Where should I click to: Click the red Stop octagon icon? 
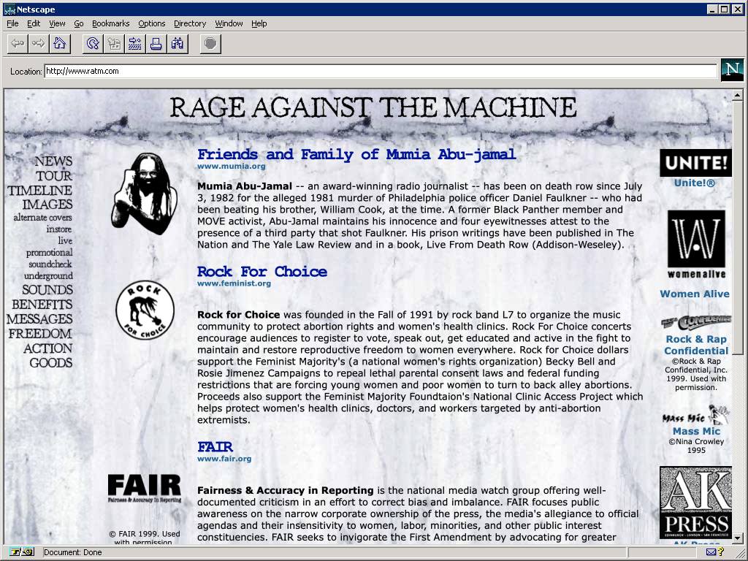(210, 43)
